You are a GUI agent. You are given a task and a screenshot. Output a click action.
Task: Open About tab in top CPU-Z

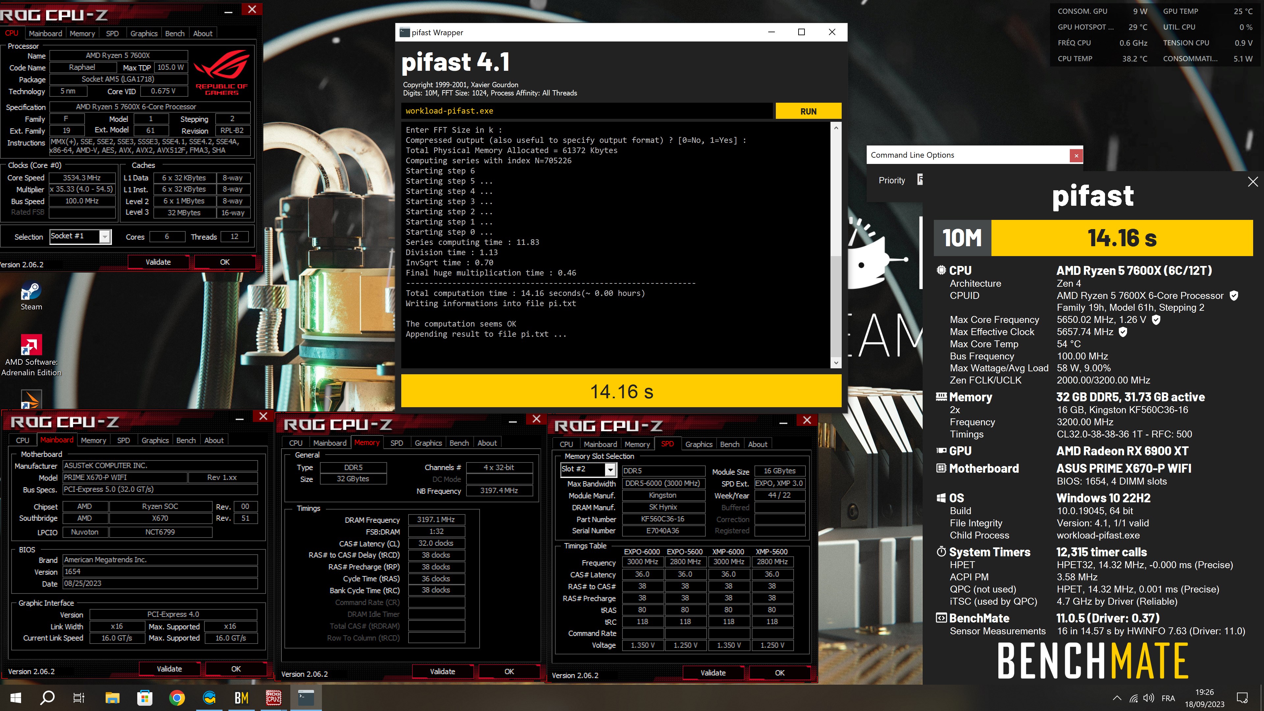point(203,33)
